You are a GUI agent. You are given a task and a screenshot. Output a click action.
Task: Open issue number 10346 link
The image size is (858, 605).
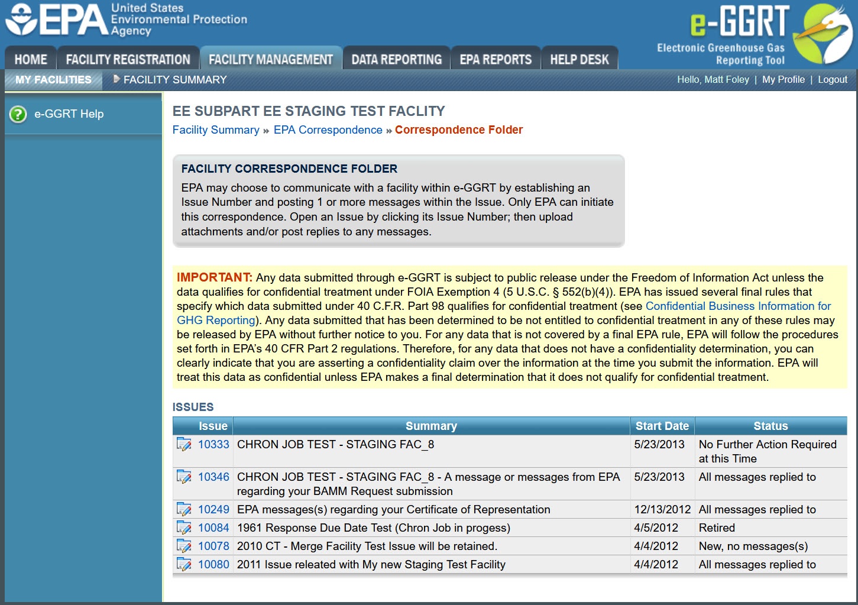213,477
